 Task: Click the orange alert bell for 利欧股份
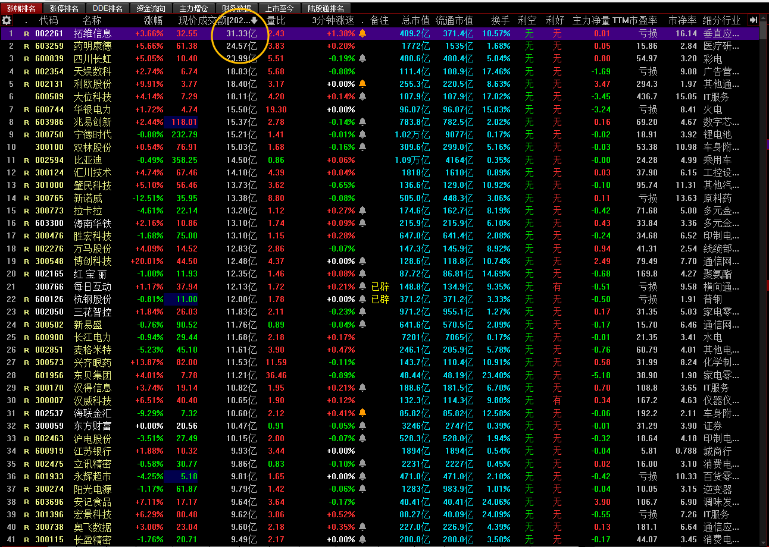pyautogui.click(x=362, y=84)
